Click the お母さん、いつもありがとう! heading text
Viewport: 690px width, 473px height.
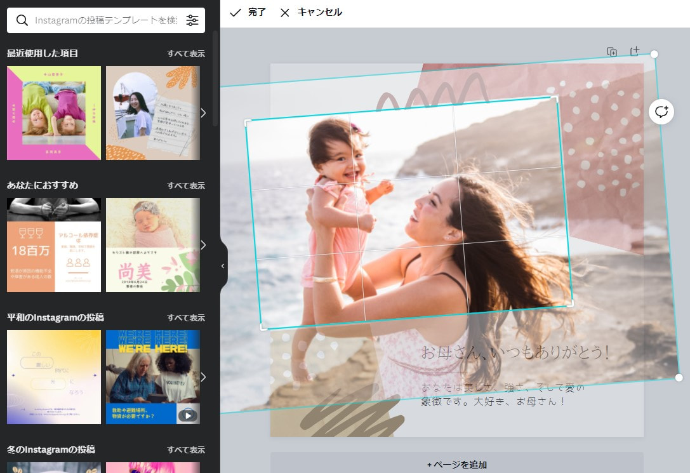(x=515, y=352)
